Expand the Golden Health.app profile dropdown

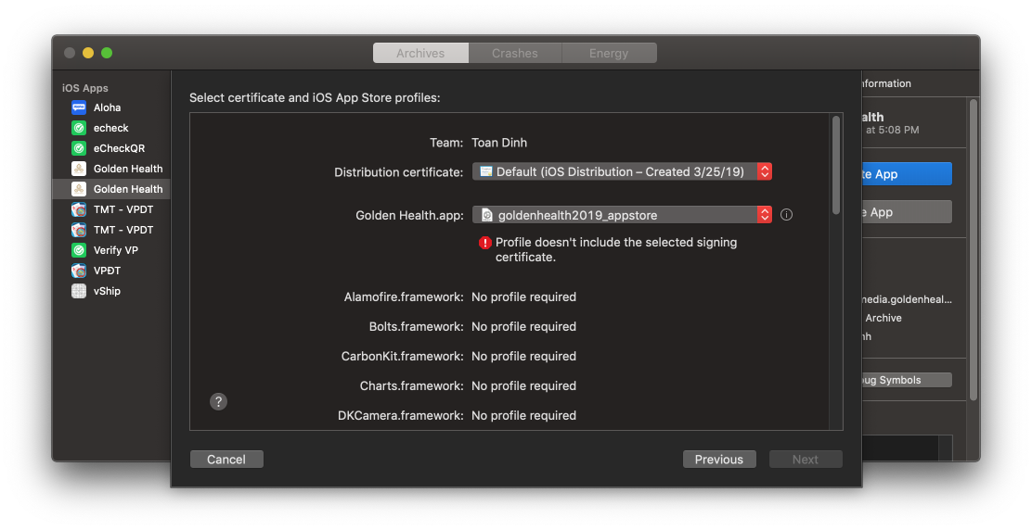coord(622,215)
